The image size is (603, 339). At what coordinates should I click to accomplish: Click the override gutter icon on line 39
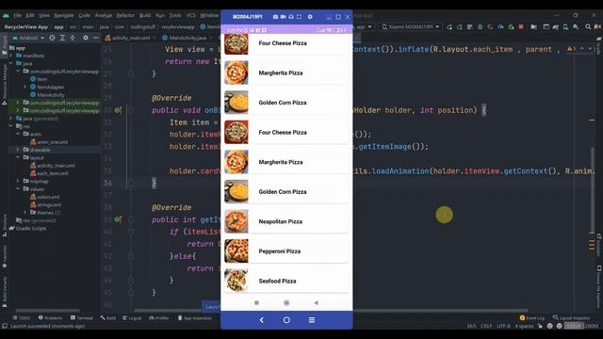tap(118, 219)
